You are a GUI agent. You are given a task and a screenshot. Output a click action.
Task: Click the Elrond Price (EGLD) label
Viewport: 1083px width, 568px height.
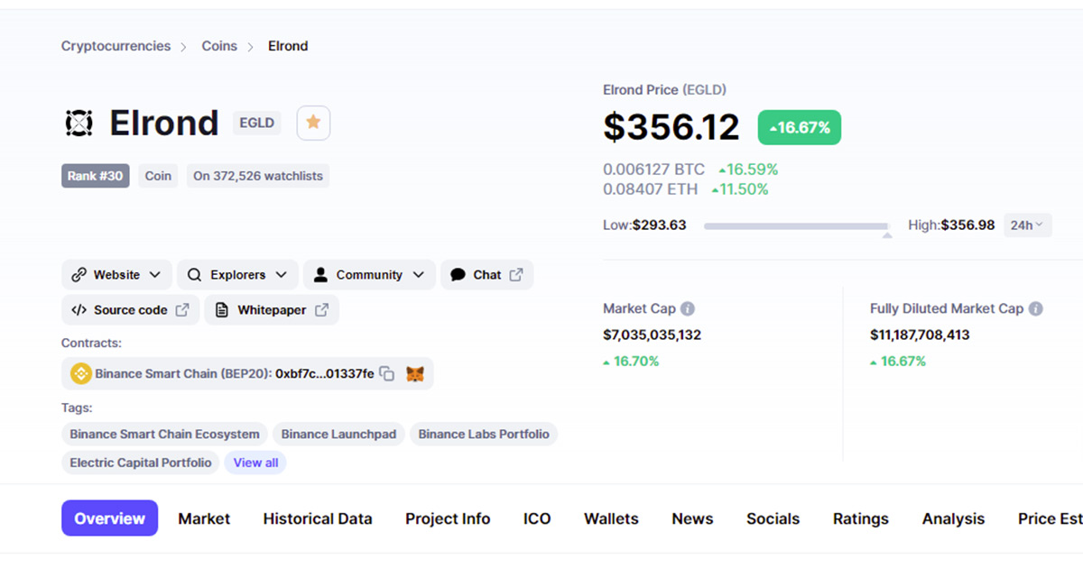[664, 90]
